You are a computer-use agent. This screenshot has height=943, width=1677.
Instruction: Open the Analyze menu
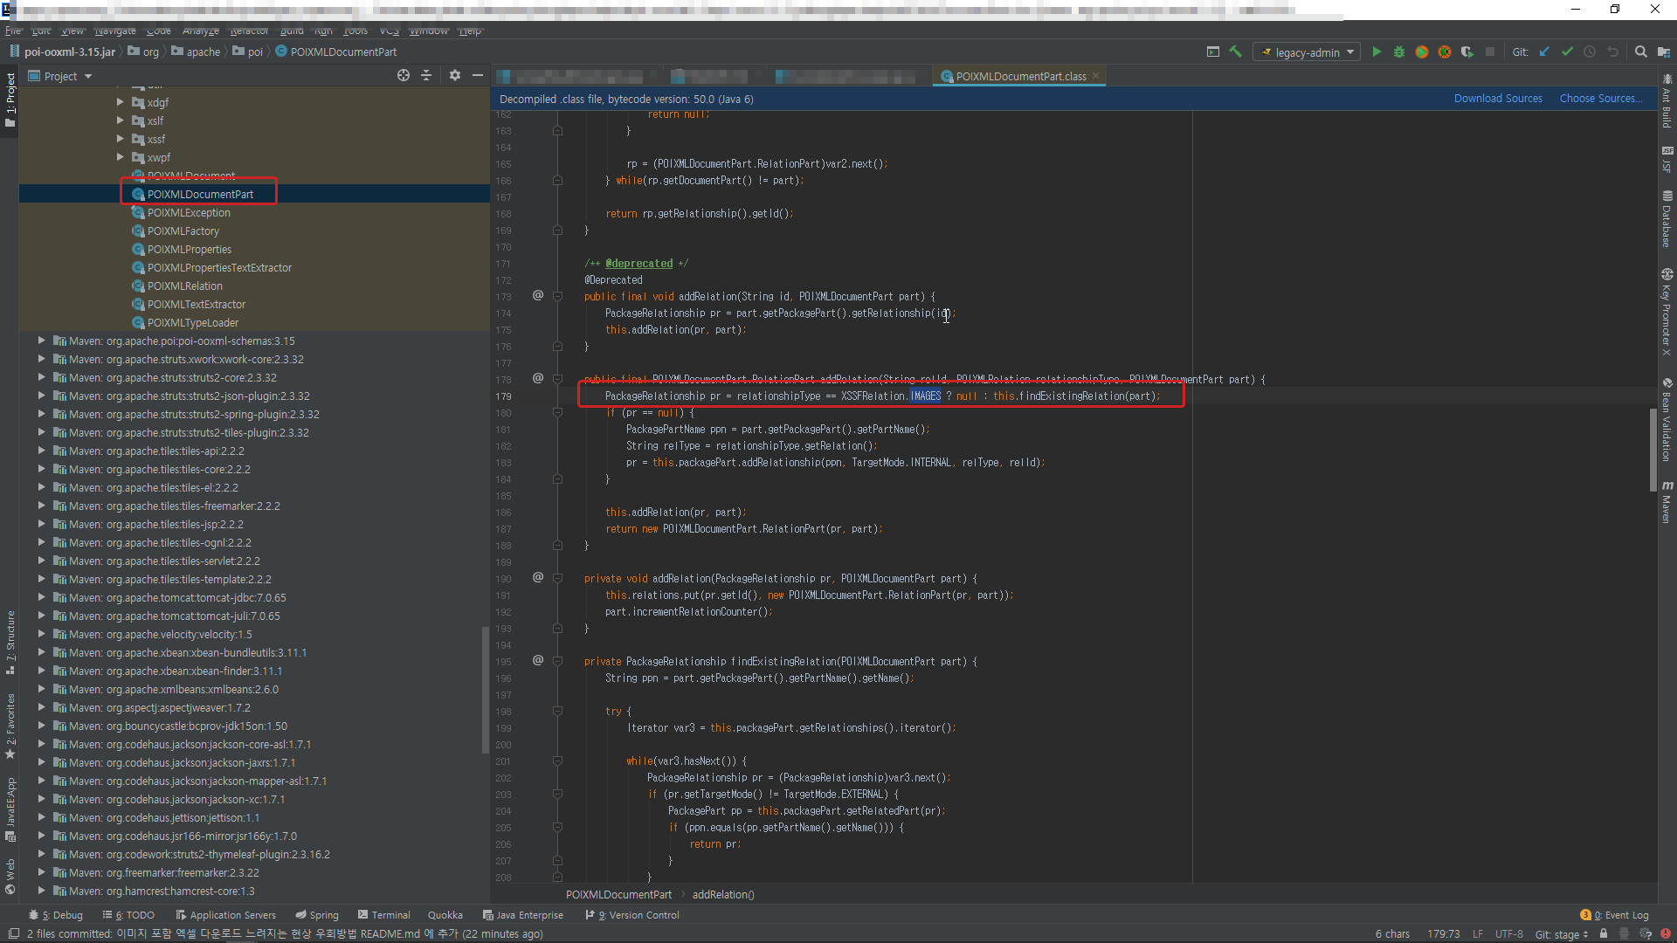[201, 31]
